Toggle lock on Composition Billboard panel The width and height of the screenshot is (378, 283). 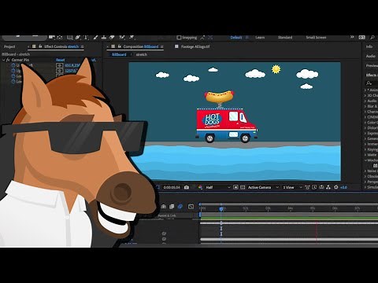[119, 46]
